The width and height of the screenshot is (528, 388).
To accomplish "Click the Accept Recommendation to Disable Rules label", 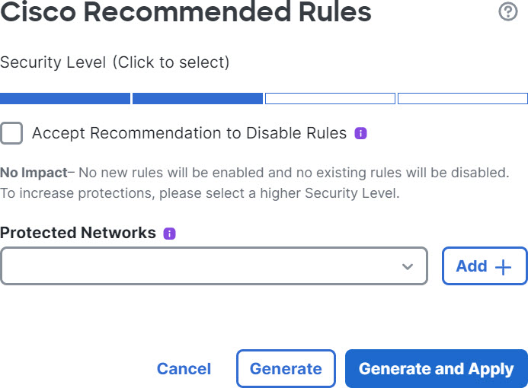I will coord(189,134).
